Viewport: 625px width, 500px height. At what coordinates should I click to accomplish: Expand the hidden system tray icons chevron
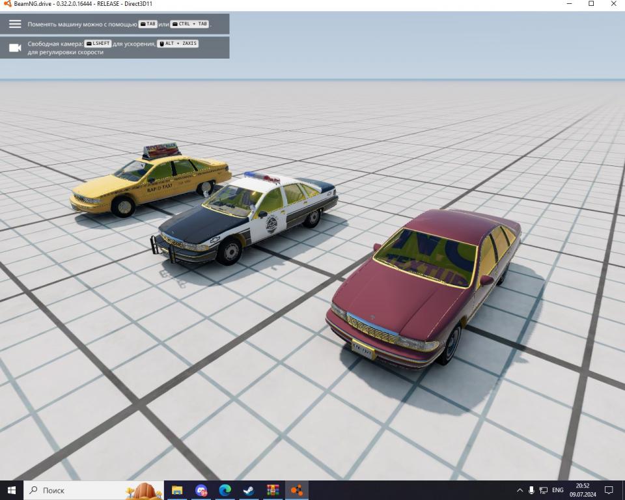(x=520, y=490)
